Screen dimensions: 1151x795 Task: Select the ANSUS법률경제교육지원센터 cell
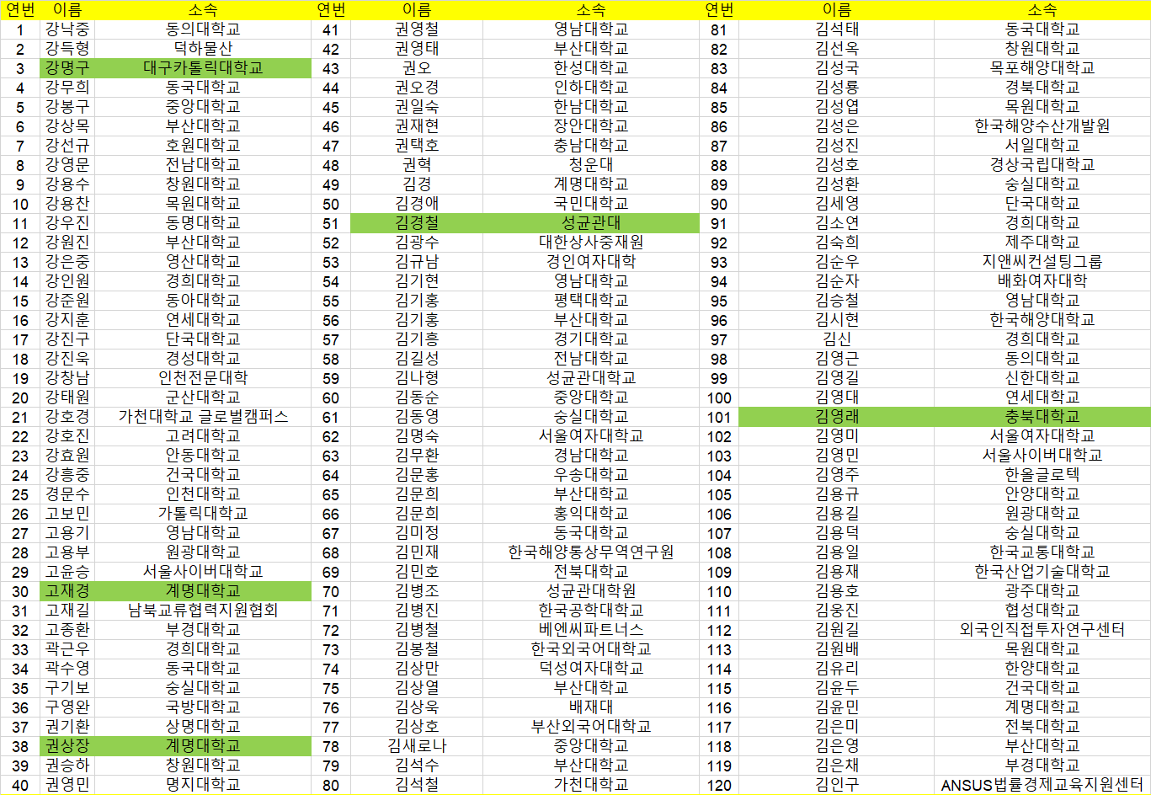pyautogui.click(x=1042, y=785)
